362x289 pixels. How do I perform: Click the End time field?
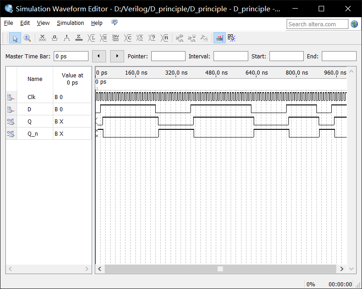[339, 56]
